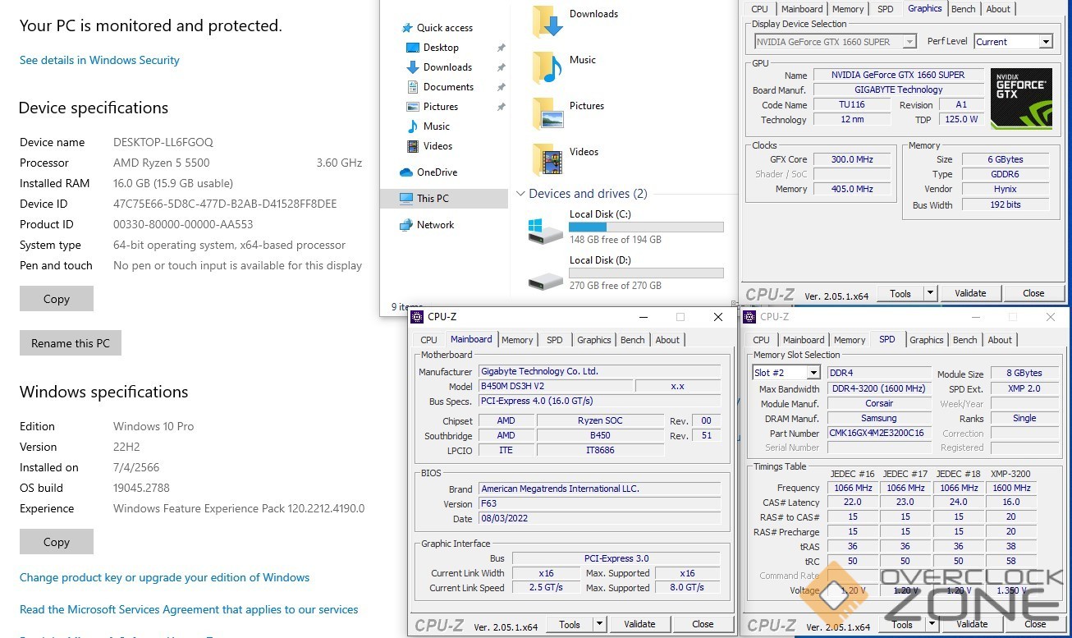The height and width of the screenshot is (638, 1072).
Task: Collapse the Devices and drives section
Action: coord(520,195)
